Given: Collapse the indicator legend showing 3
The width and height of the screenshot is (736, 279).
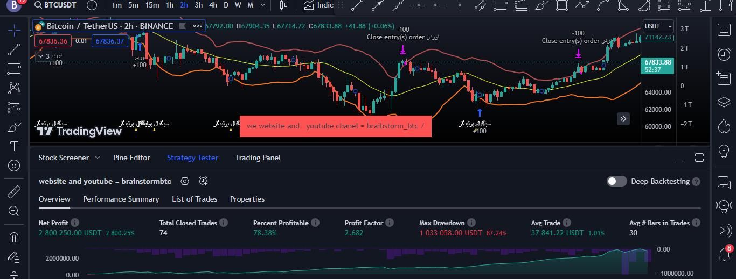Looking at the screenshot, I should [44, 56].
